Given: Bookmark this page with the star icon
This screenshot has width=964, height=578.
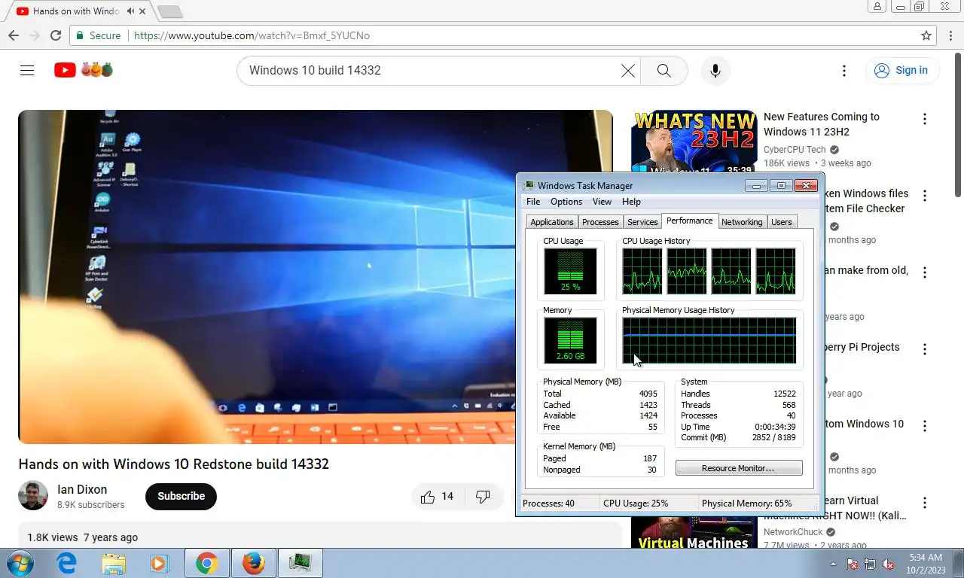Looking at the screenshot, I should (926, 35).
